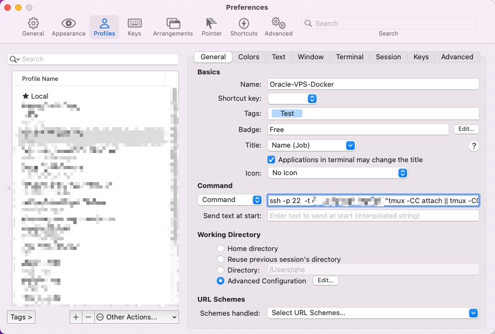Open the Appearance eye icon
The image size is (495, 334).
[x=68, y=23]
